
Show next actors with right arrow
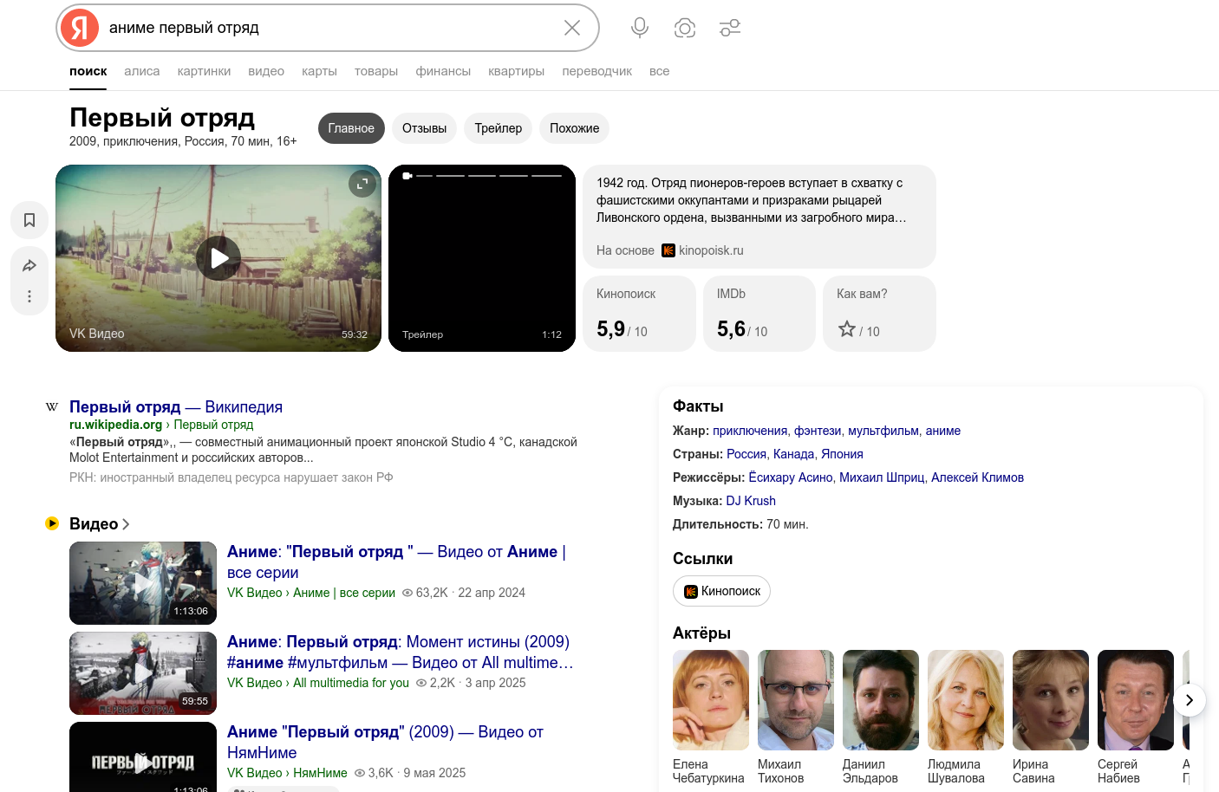tap(1190, 700)
